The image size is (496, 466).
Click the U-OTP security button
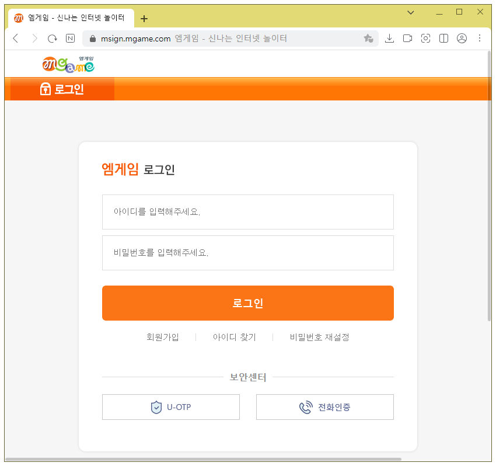(171, 407)
